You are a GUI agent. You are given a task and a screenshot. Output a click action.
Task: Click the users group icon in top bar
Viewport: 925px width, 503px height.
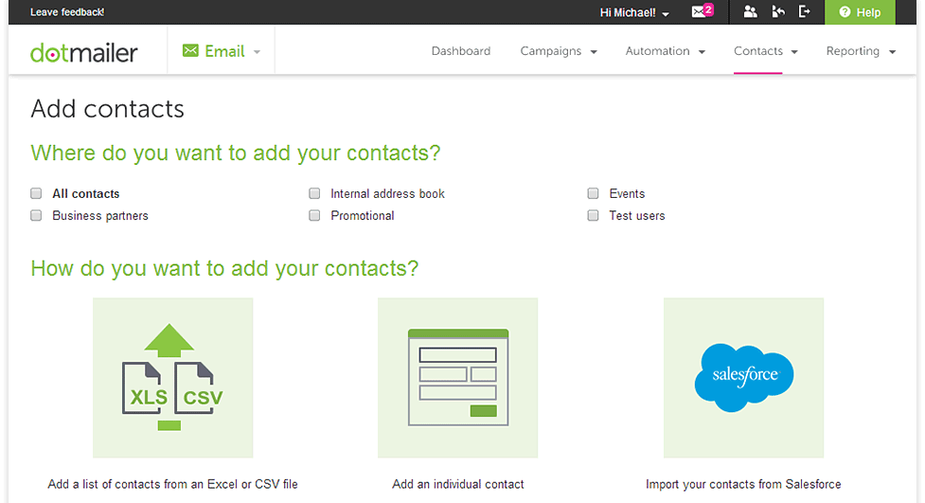click(750, 11)
